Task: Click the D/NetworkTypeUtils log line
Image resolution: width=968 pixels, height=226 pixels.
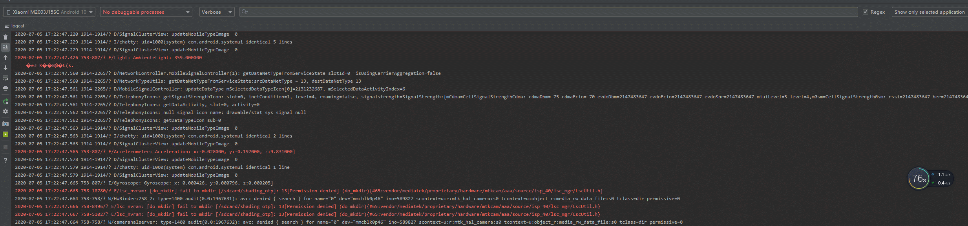Action: pyautogui.click(x=188, y=81)
